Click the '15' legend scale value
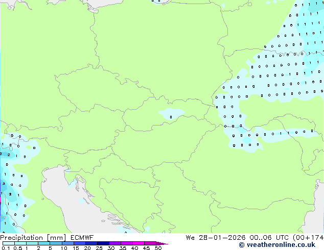324x250 pixels. click(76, 248)
